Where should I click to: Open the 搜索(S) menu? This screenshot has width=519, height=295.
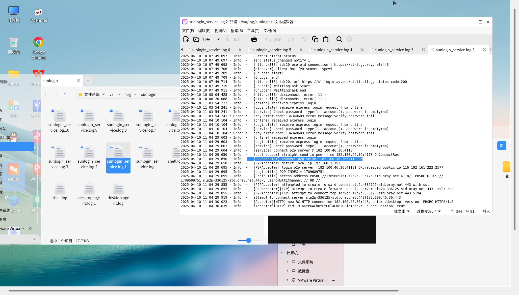pos(237,31)
